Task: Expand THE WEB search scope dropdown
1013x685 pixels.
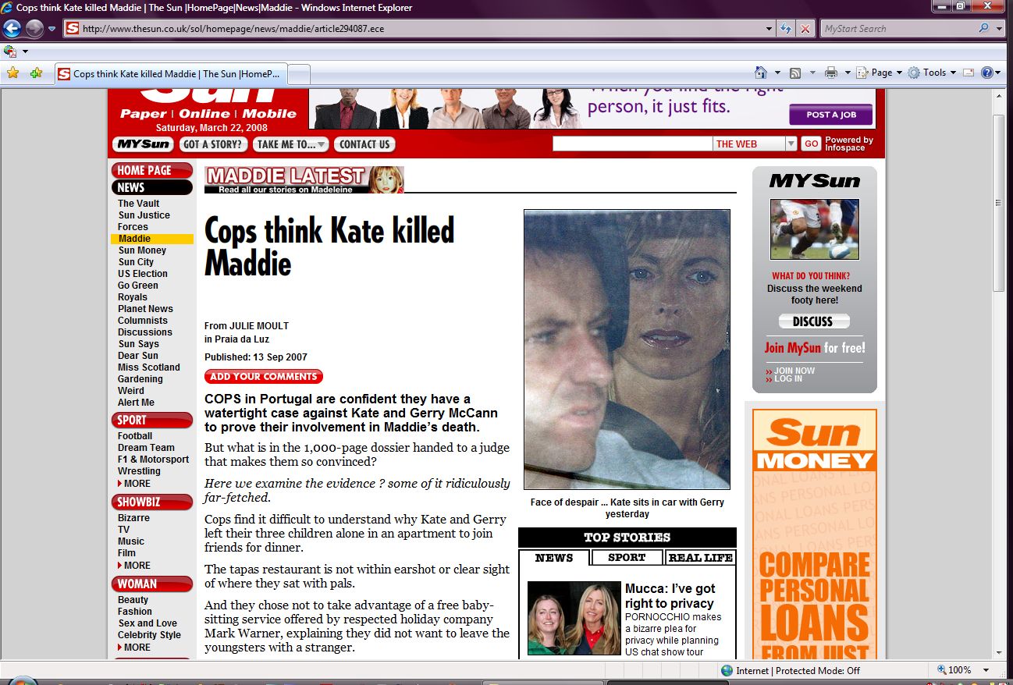Action: (x=791, y=144)
